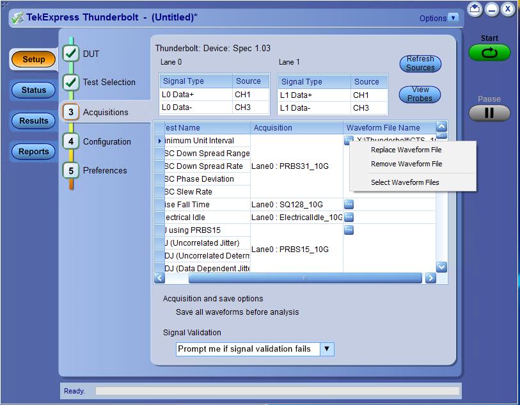Image resolution: width=520 pixels, height=405 pixels.
Task: Choose Remove Waveform File from context menu
Action: click(406, 164)
